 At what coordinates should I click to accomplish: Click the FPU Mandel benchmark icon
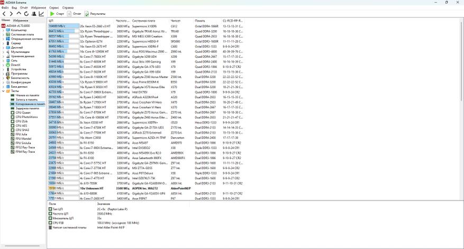(x=12, y=139)
